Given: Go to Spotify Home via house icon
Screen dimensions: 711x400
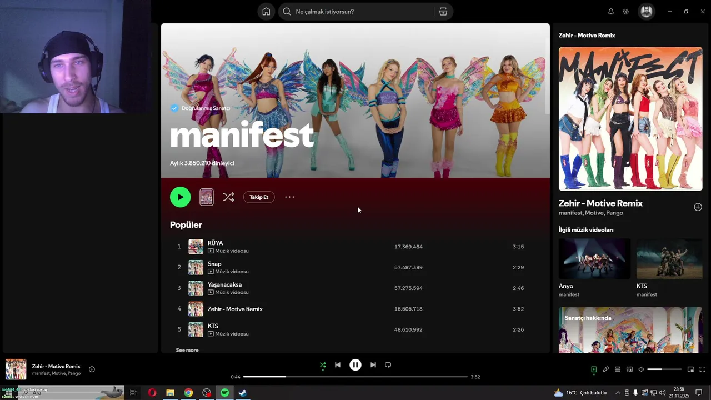Looking at the screenshot, I should pyautogui.click(x=266, y=12).
